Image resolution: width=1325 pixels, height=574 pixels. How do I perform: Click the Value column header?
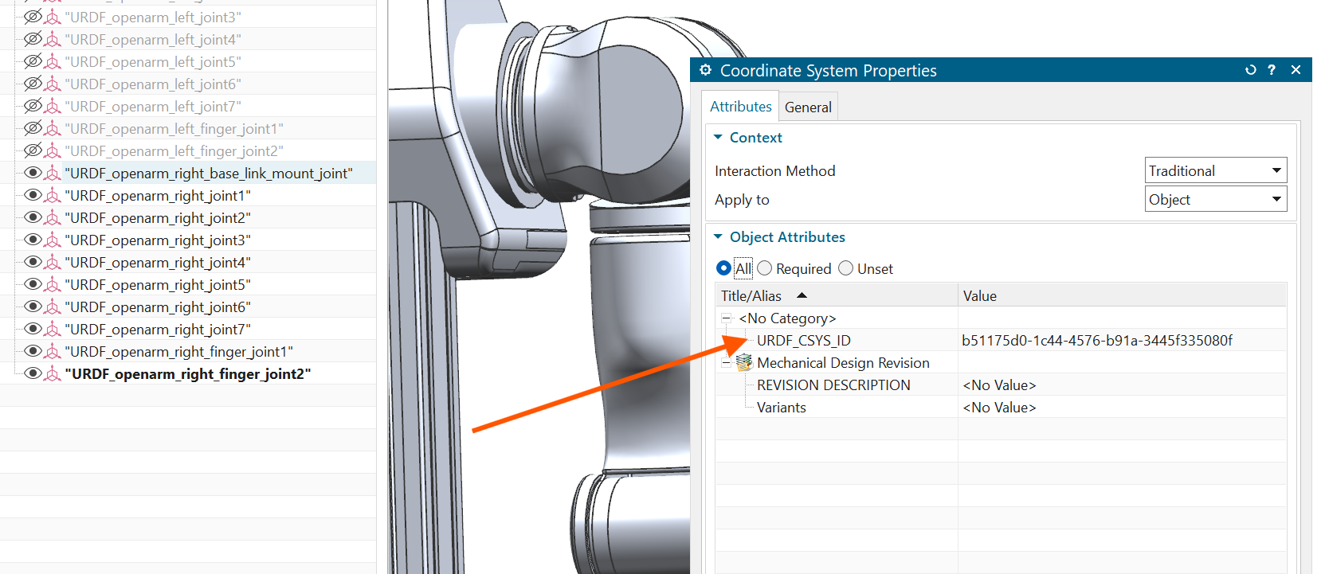[1122, 295]
